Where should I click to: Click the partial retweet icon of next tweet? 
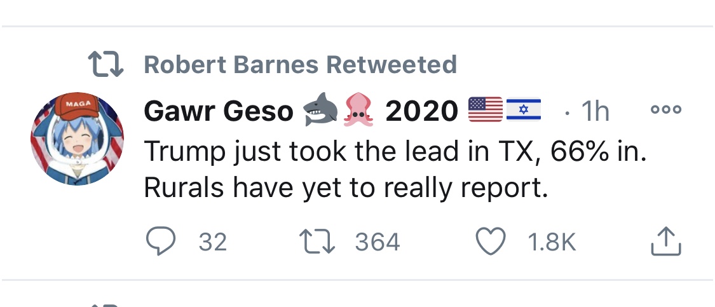(106, 305)
